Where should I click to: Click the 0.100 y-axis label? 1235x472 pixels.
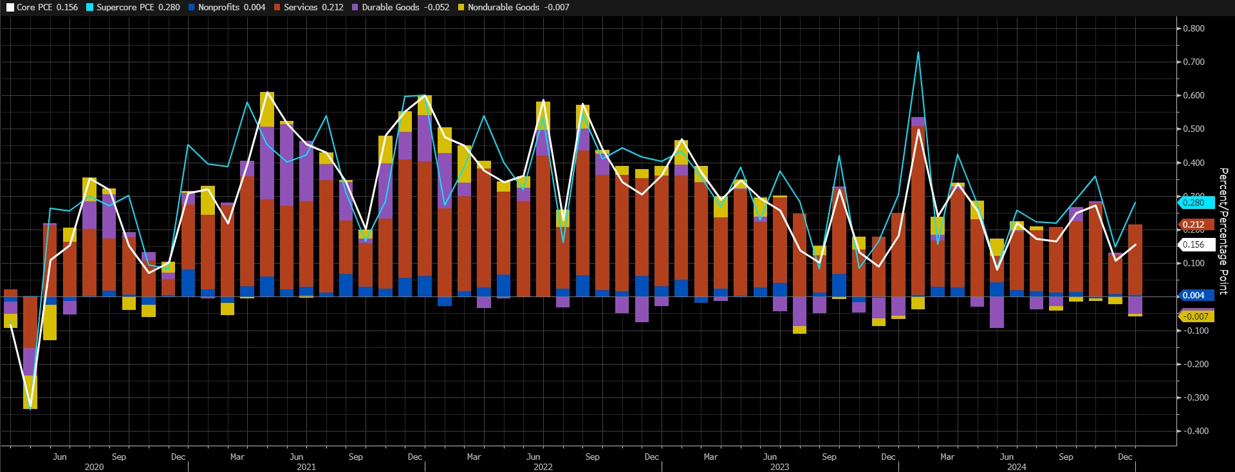click(1194, 263)
